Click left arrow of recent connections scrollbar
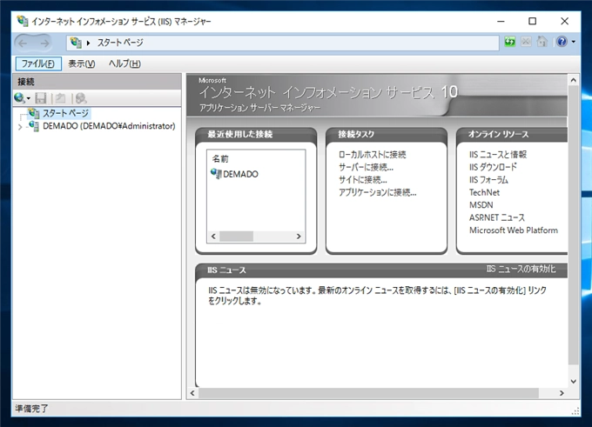The width and height of the screenshot is (592, 427). tap(213, 237)
